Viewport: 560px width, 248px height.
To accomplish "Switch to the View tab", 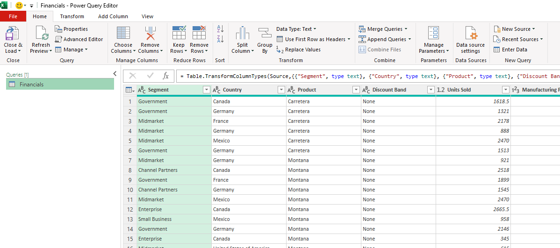I will (148, 16).
